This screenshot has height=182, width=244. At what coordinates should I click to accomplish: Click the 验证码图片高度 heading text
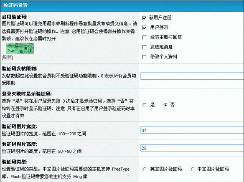[x=20, y=144]
